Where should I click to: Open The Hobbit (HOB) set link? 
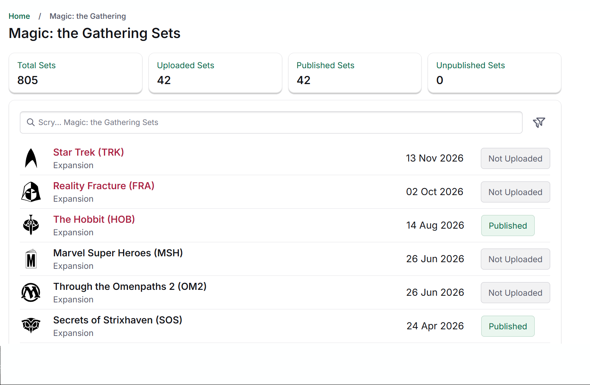tap(94, 219)
